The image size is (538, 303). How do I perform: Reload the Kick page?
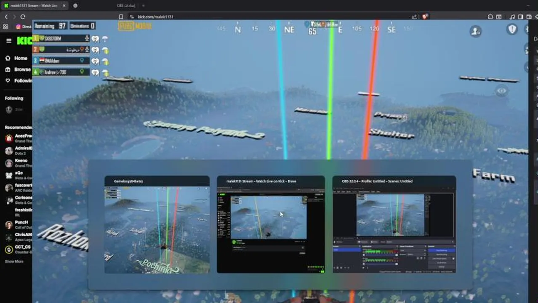(23, 17)
